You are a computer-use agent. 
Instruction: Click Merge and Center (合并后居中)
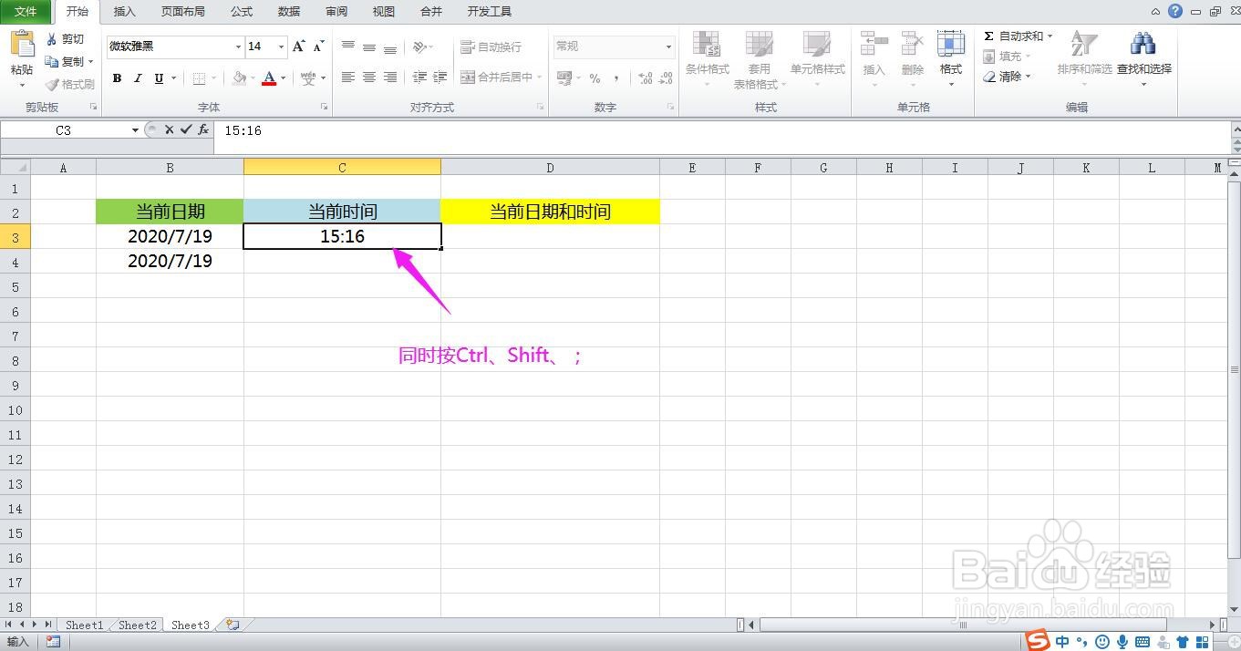point(496,77)
